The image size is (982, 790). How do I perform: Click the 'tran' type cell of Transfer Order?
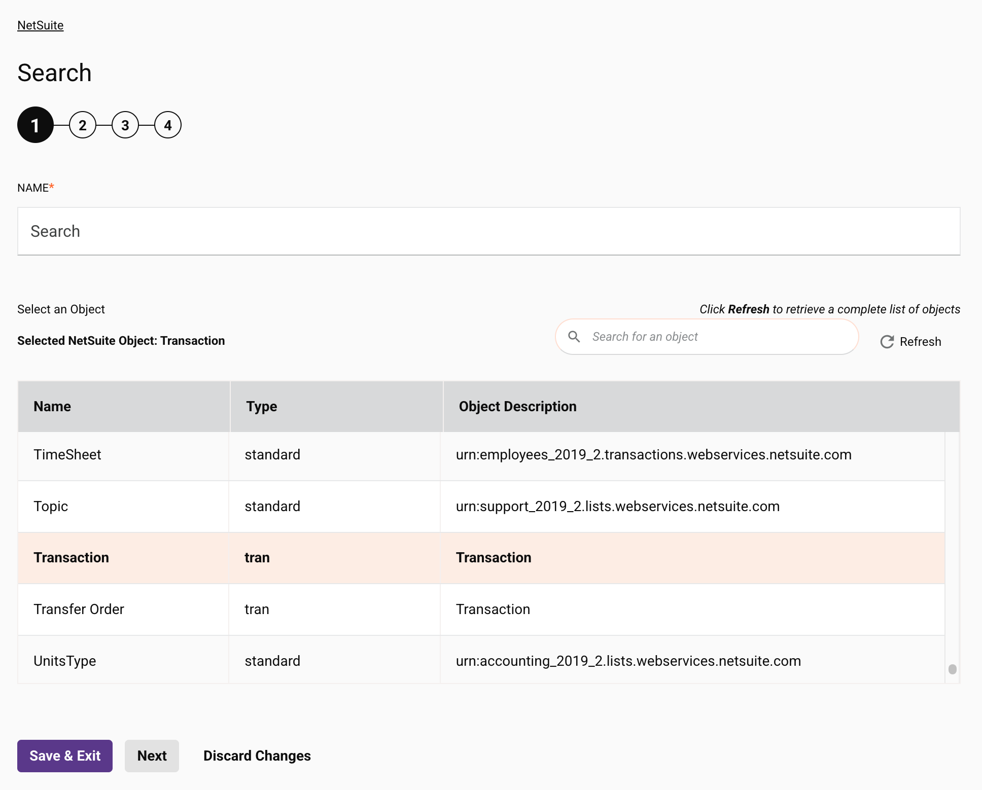335,609
